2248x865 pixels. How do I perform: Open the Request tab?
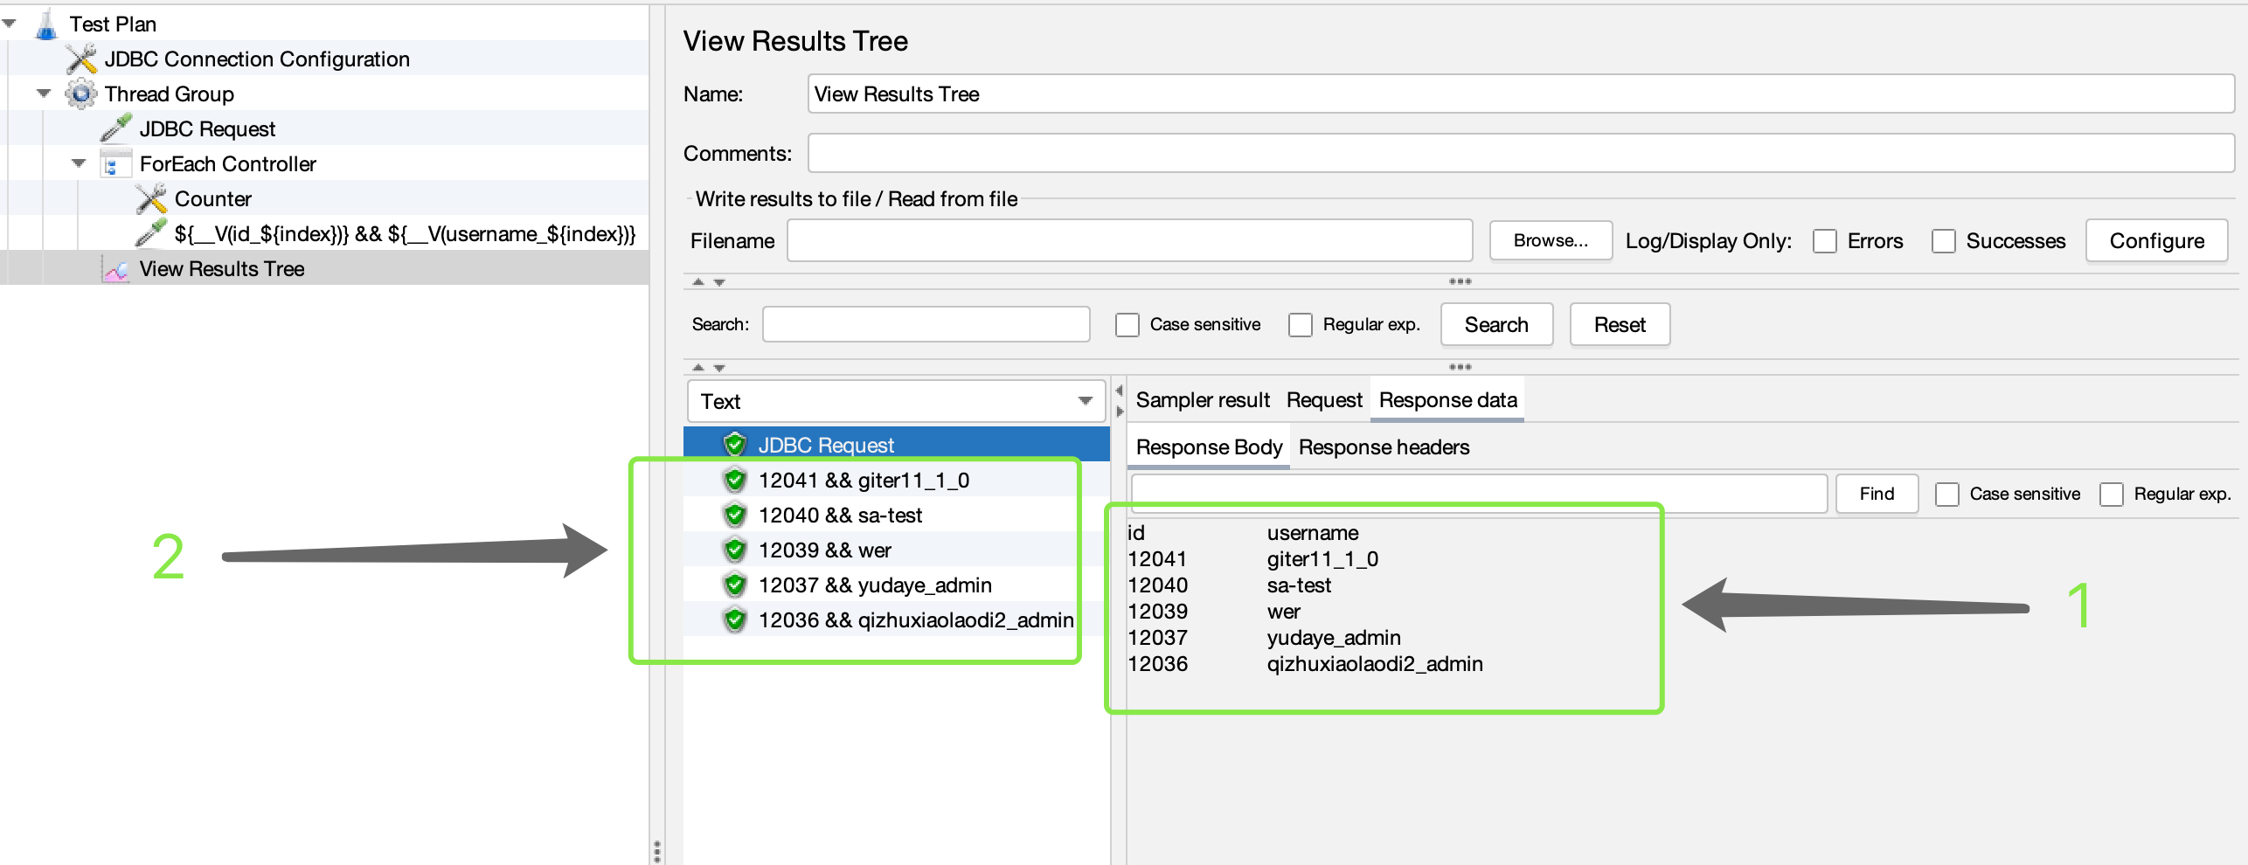coord(1324,400)
